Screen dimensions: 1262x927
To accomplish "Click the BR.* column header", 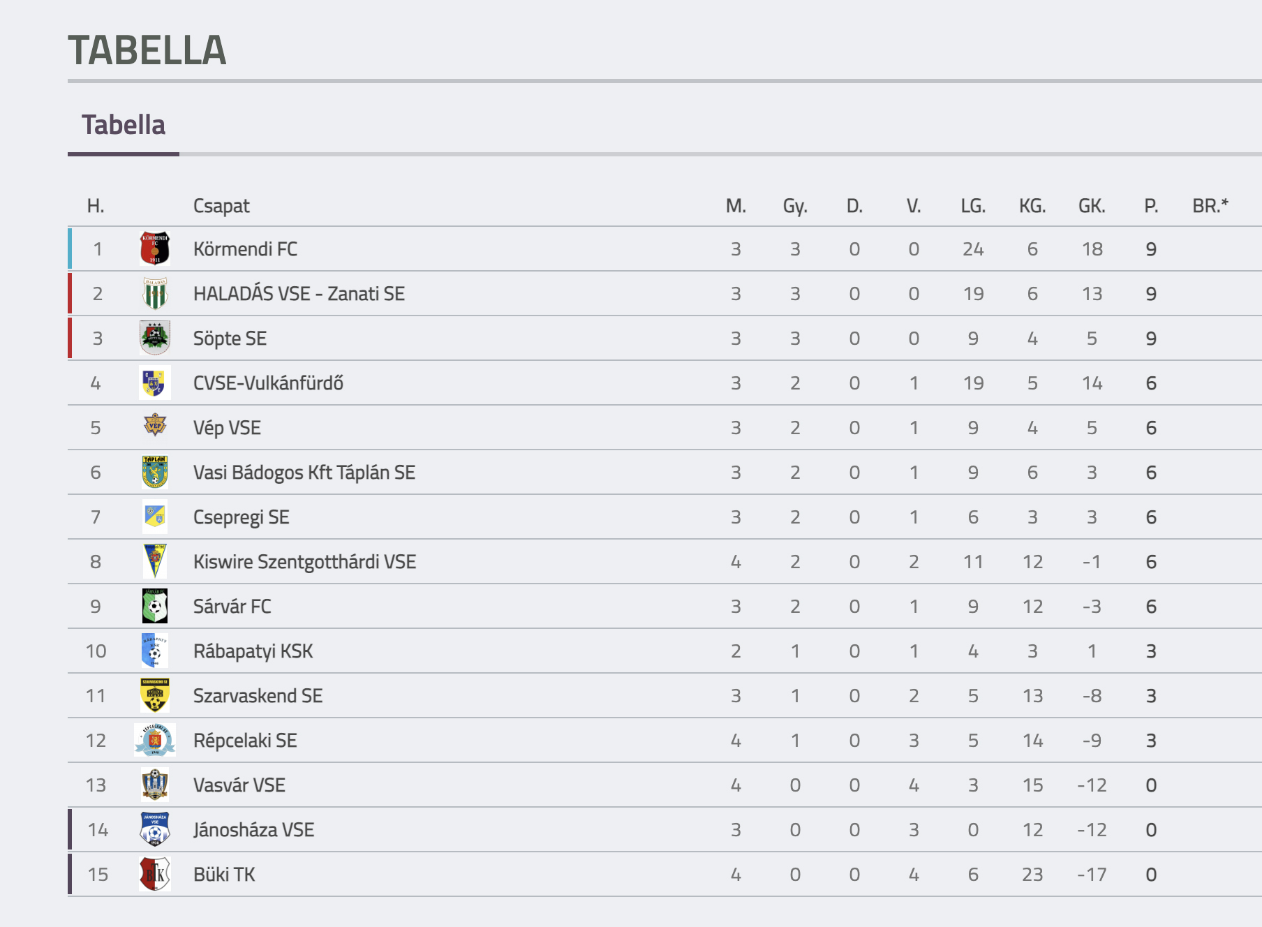I will tap(1210, 206).
